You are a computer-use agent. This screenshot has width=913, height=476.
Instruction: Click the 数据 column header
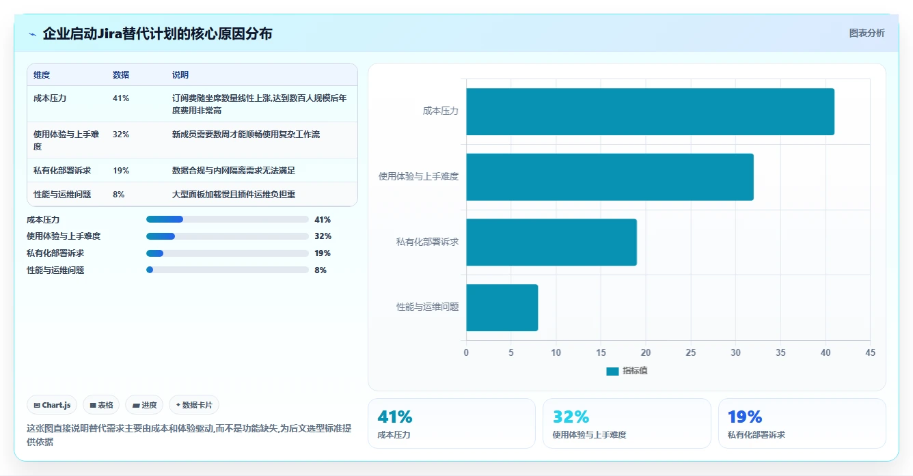coord(121,75)
